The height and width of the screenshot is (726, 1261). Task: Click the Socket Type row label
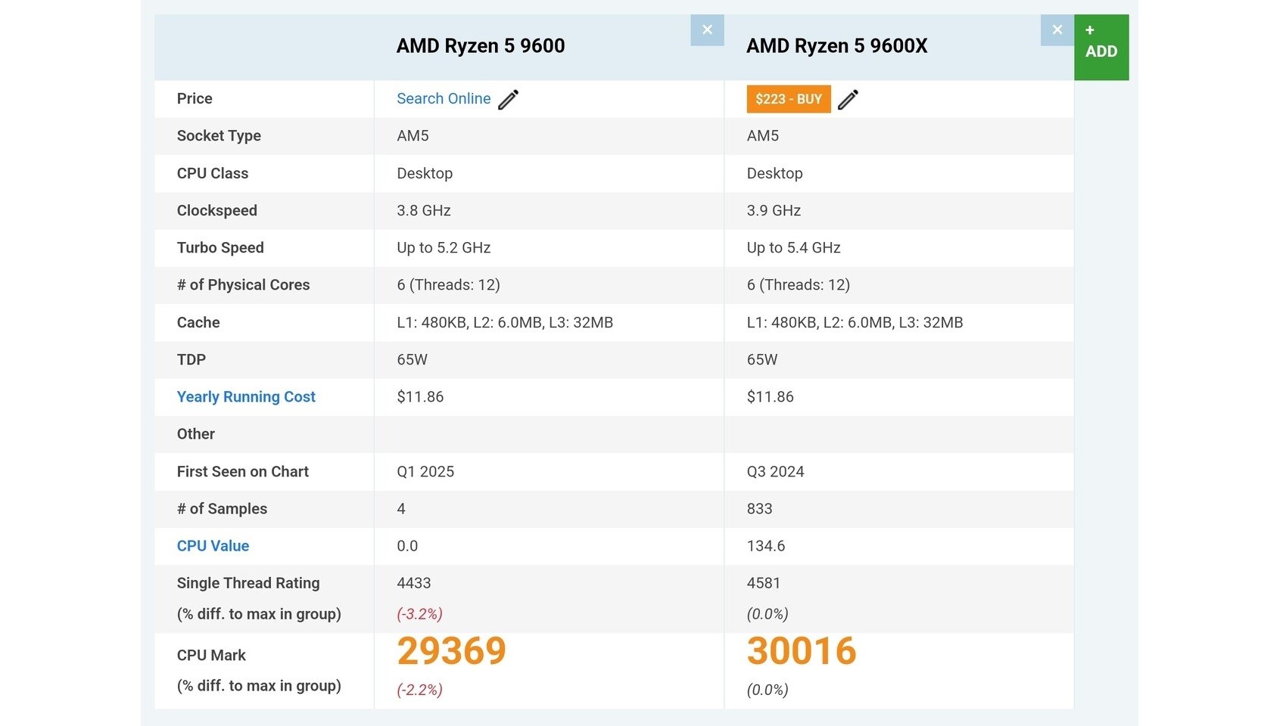[x=219, y=135]
